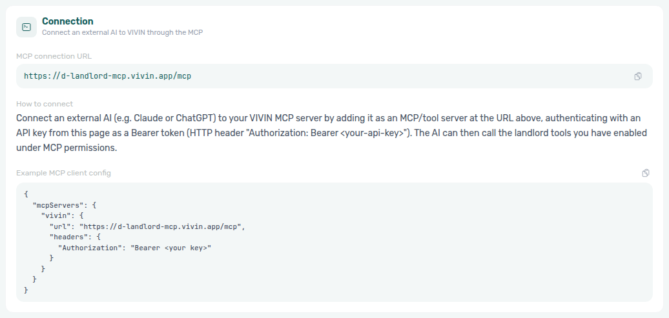Image resolution: width=669 pixels, height=318 pixels.
Task: Click the Connection section heading
Action: 67,21
